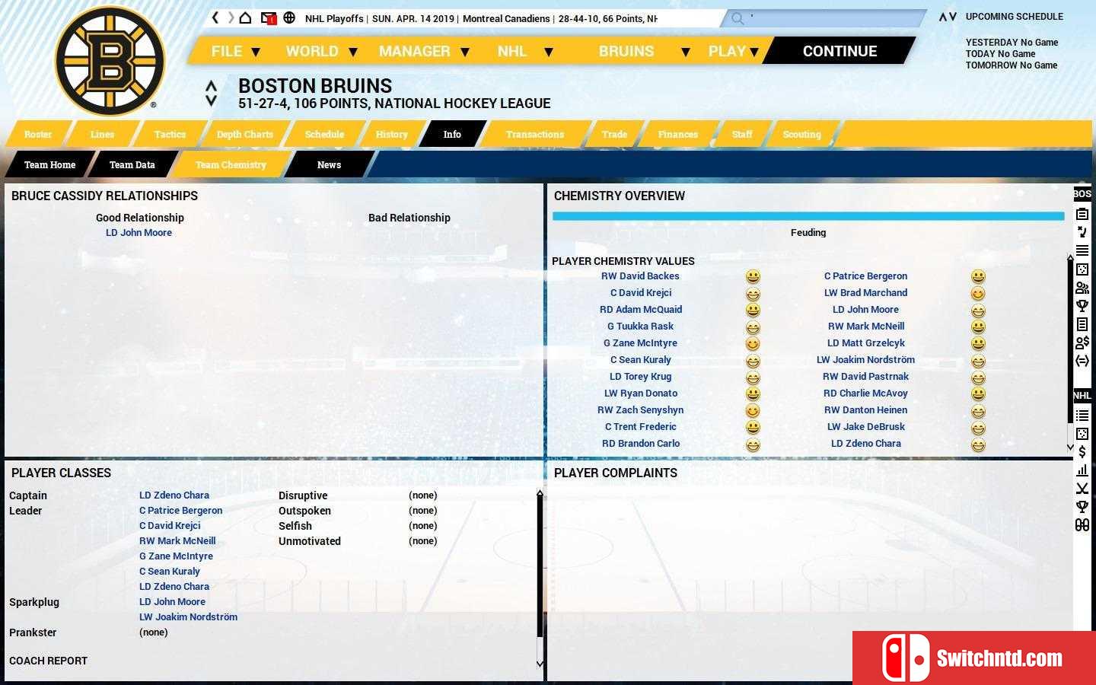Click BOS trade arrows icon in sidebar

pos(1082,360)
